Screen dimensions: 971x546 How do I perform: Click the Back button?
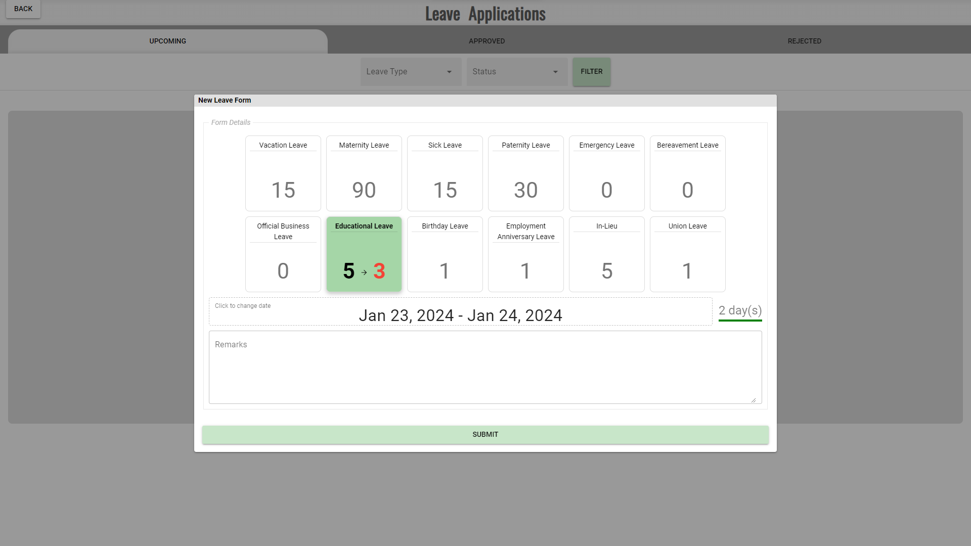tap(23, 9)
